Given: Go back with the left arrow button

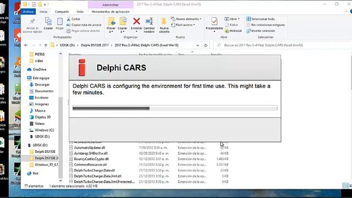Looking at the screenshot, I should tap(26, 45).
